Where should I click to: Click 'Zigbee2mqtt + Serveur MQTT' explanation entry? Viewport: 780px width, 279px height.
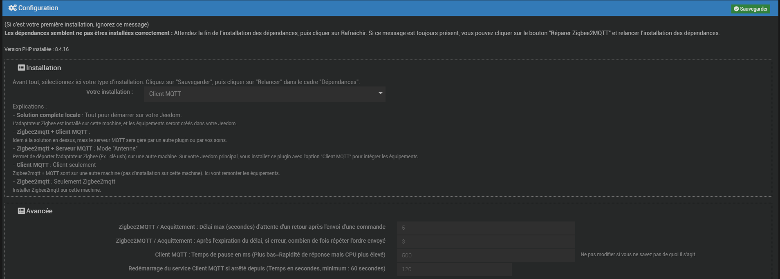(54, 148)
